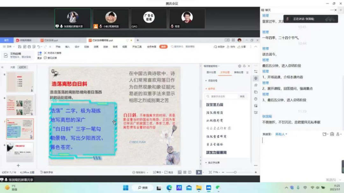This screenshot has width=344, height=193.
Task: Open the help icon in right sidebar
Action: [256, 99]
